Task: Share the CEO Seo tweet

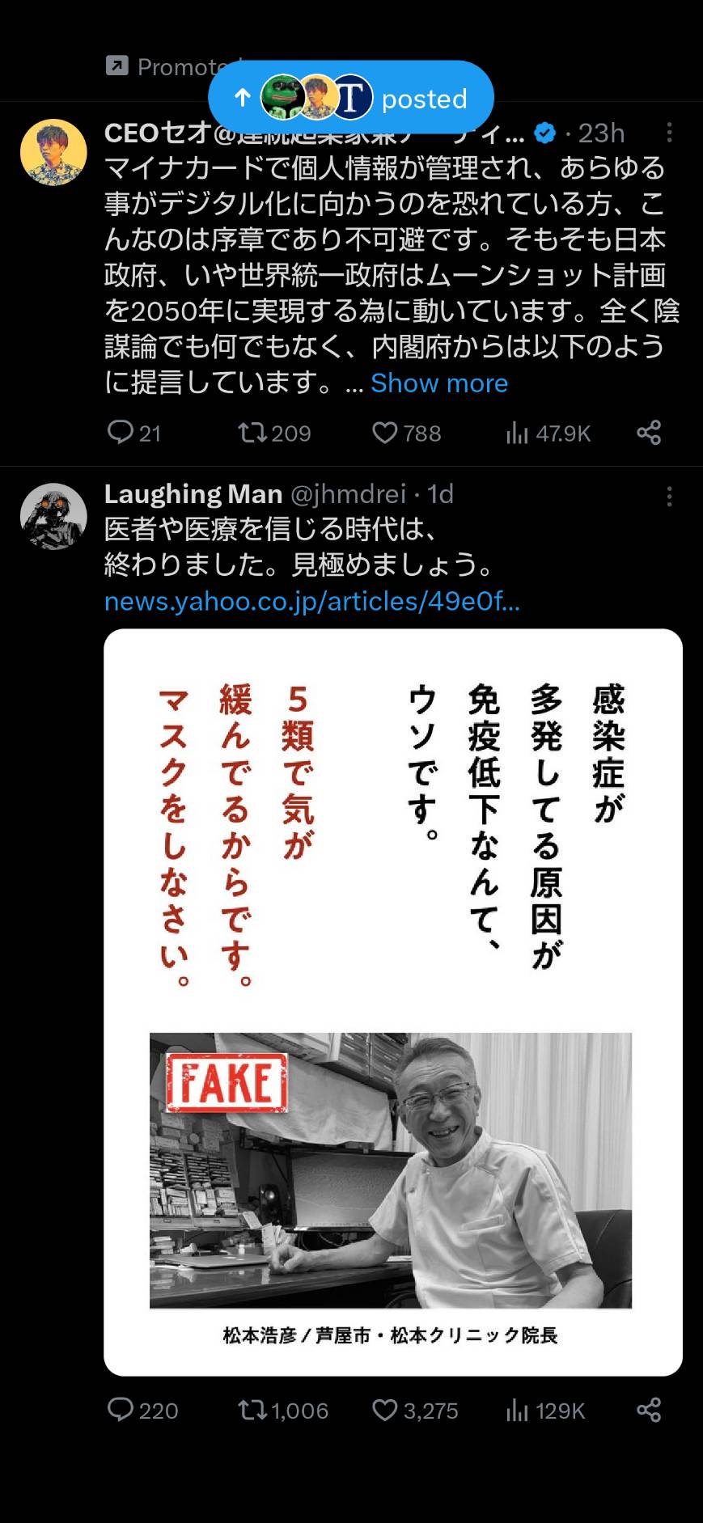Action: pyautogui.click(x=649, y=433)
